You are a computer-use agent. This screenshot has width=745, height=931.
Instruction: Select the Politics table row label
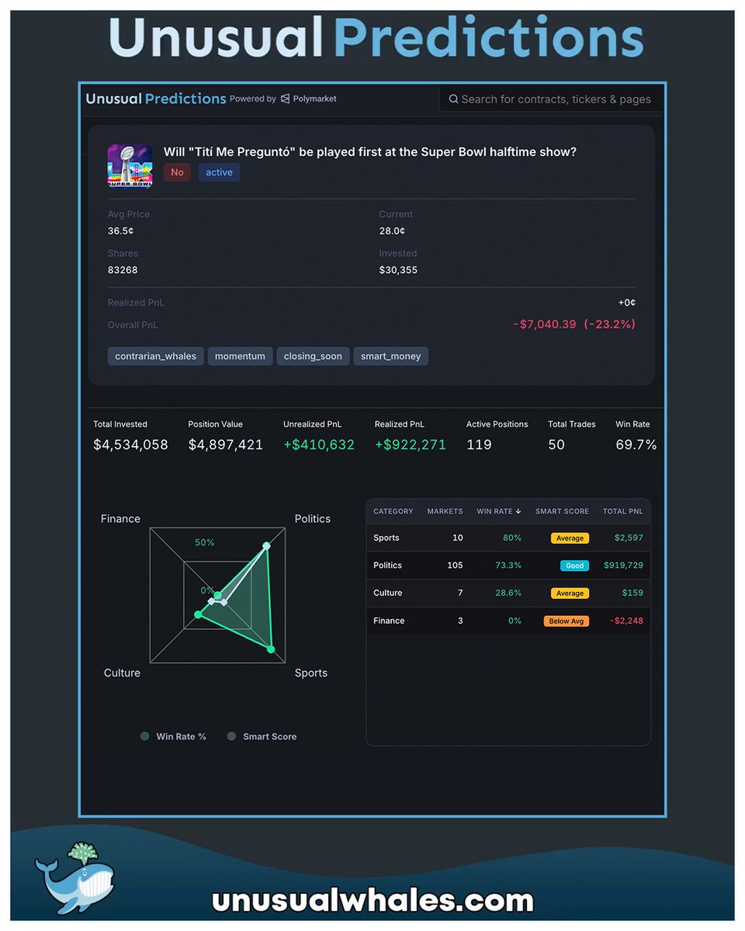(x=388, y=566)
